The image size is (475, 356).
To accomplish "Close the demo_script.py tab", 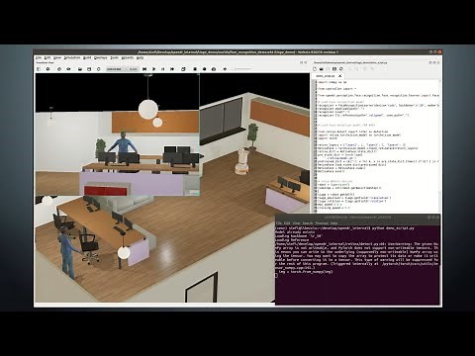I will (x=339, y=76).
